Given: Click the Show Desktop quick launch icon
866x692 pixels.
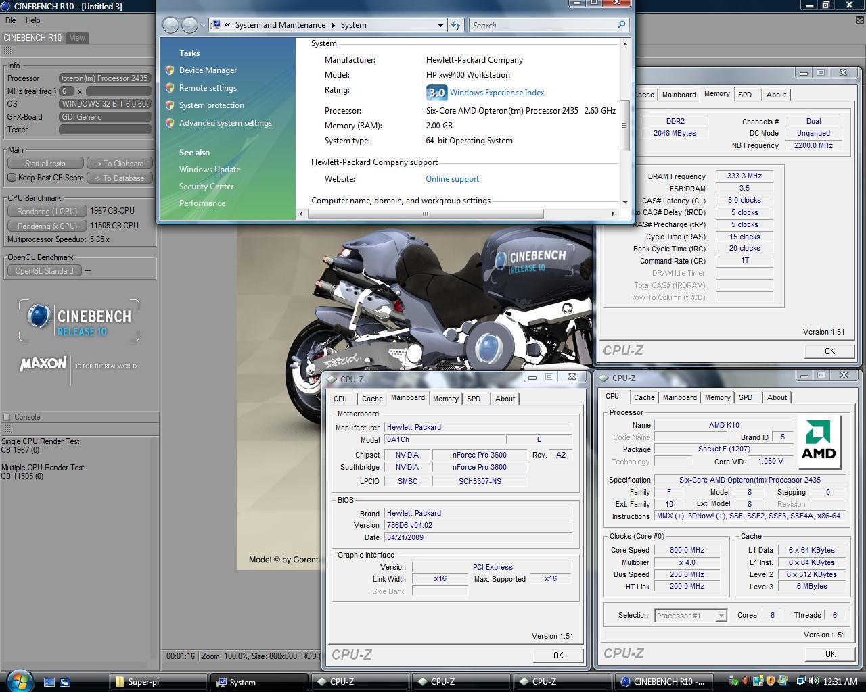Looking at the screenshot, I should click(x=49, y=682).
